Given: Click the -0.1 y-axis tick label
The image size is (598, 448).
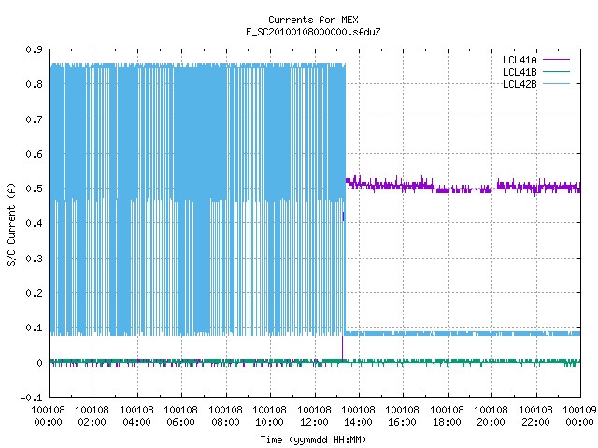Looking at the screenshot, I should tap(31, 398).
